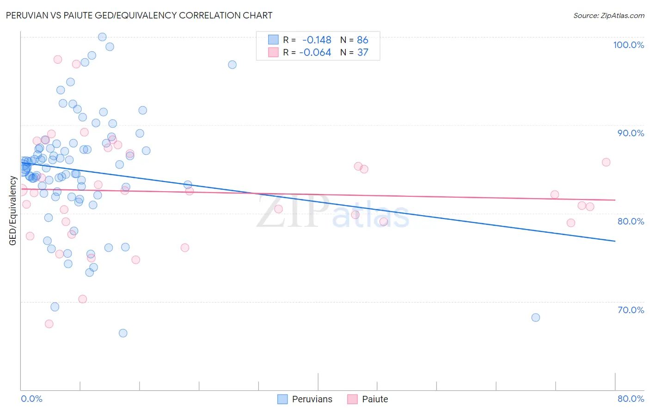The height and width of the screenshot is (412, 650).
Task: Select the blue Peruvians legend swatch at bottom
Action: point(282,399)
